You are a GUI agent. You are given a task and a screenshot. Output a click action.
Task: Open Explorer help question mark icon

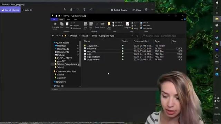click(185, 19)
